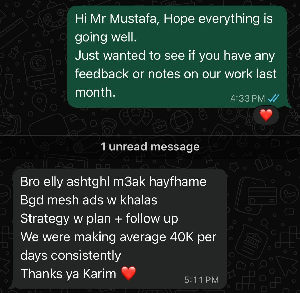
Task: Tap the globe doodle in the chat wallpaper
Action: coord(181,122)
